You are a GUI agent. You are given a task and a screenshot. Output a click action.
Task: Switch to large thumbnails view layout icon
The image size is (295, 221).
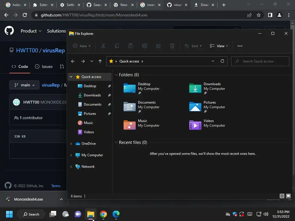click(288, 196)
